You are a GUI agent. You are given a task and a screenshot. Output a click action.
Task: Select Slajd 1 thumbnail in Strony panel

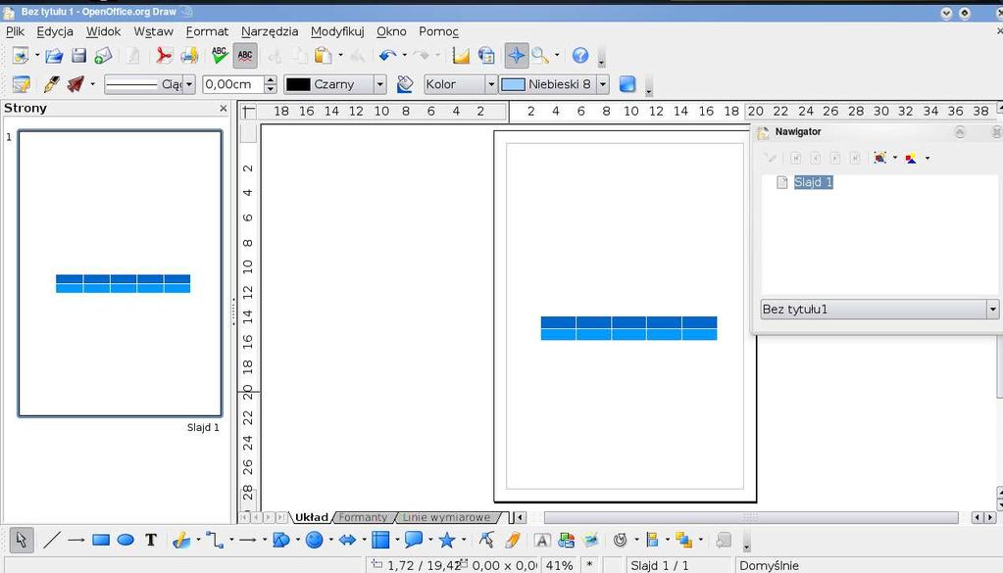coord(121,273)
